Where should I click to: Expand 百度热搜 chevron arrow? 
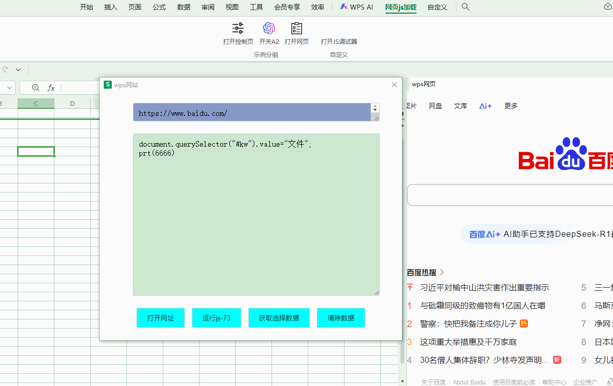coord(442,273)
